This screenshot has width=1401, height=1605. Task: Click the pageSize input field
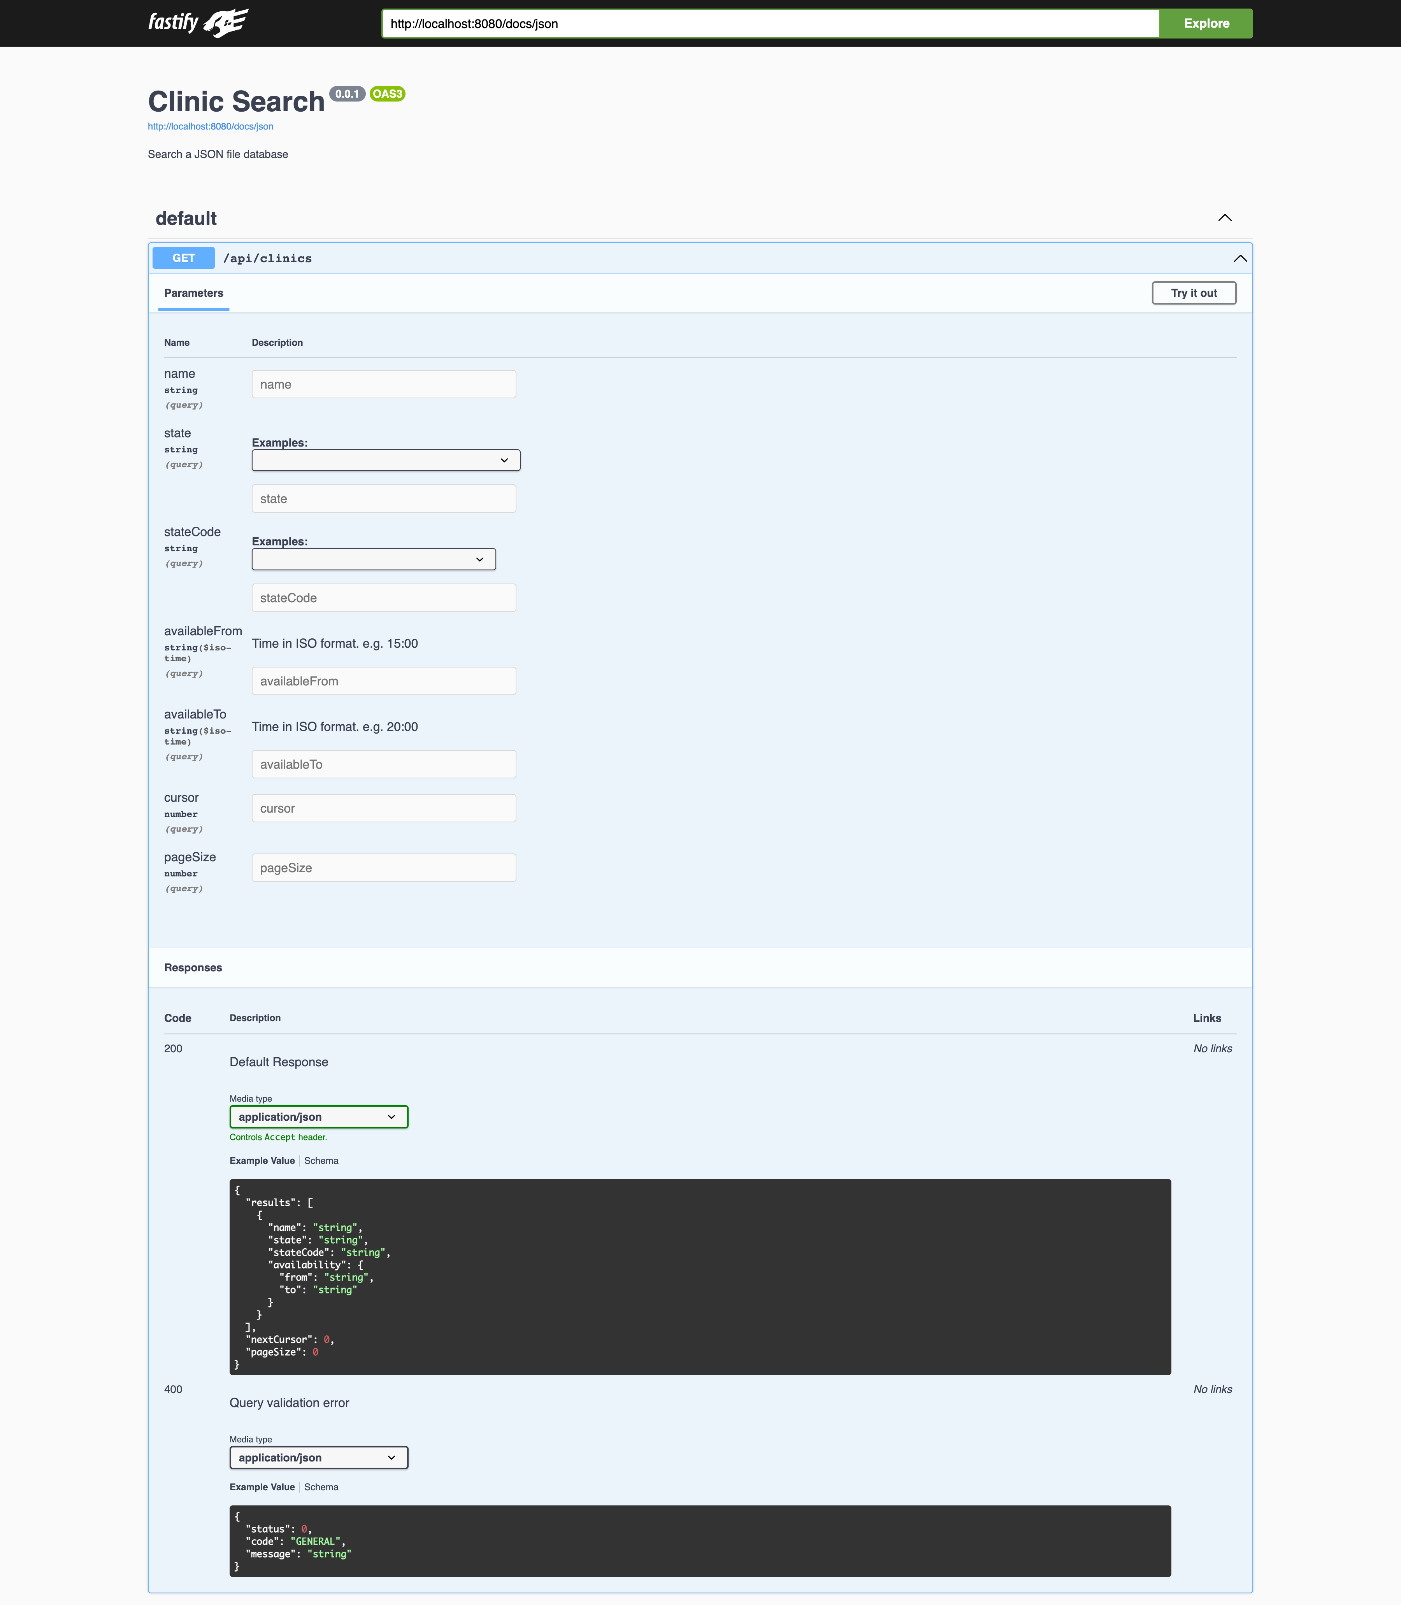383,868
